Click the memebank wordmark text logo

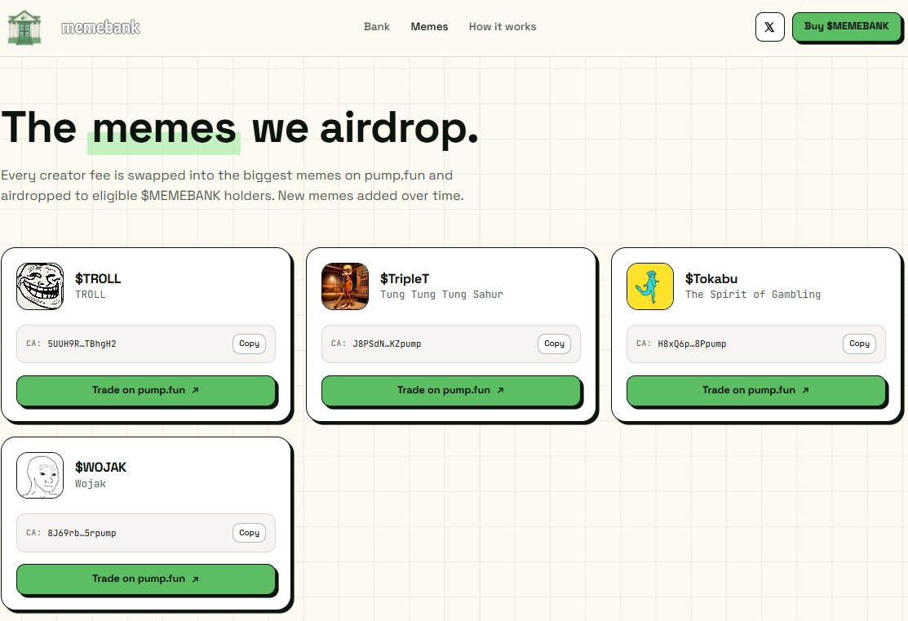click(101, 27)
